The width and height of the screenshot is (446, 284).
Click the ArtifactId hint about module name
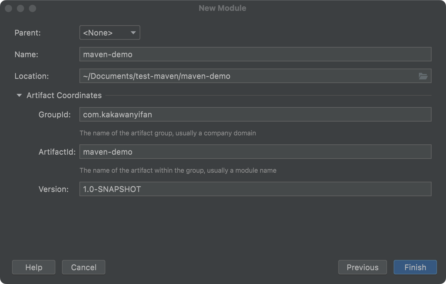(x=178, y=170)
